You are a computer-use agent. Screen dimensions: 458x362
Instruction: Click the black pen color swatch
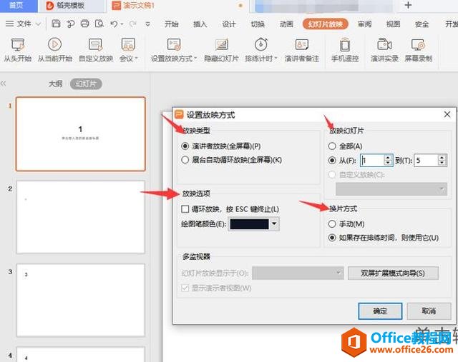(x=249, y=224)
